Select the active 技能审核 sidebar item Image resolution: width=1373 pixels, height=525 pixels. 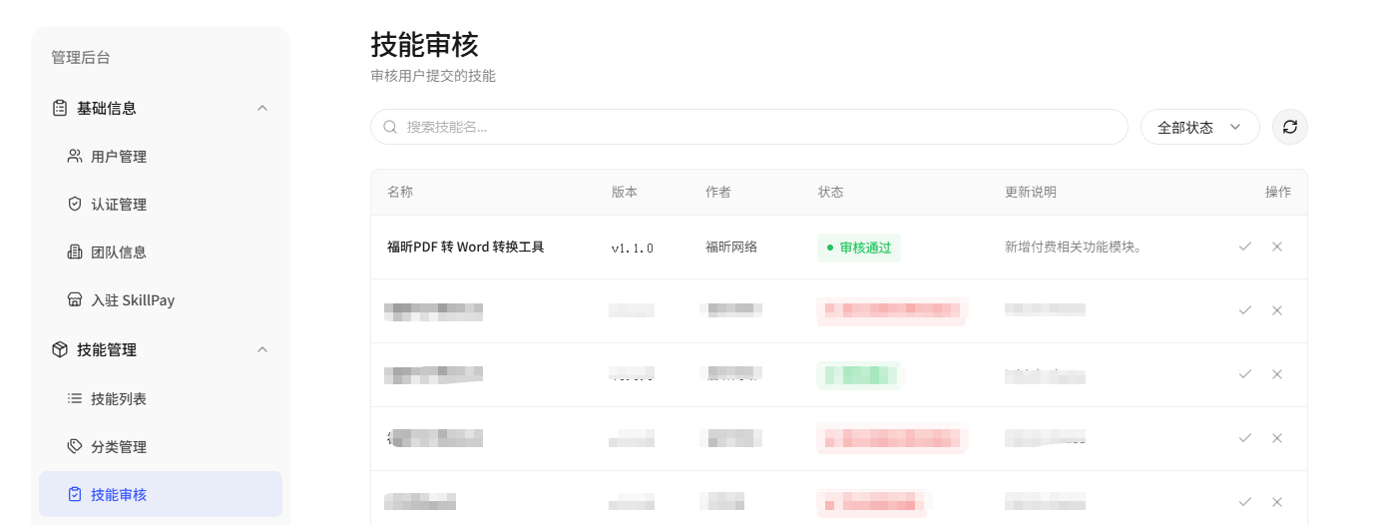pyautogui.click(x=161, y=494)
